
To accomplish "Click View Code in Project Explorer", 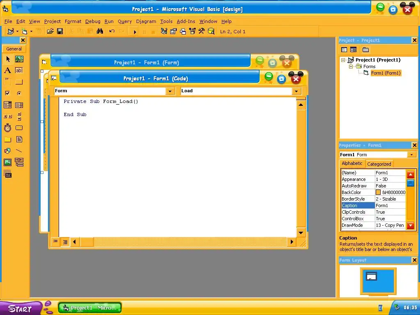I will [344, 50].
